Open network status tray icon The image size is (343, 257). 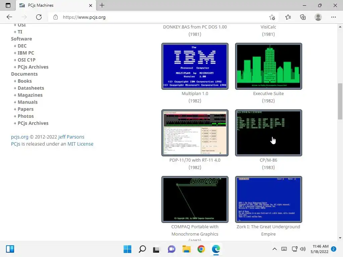(294, 249)
